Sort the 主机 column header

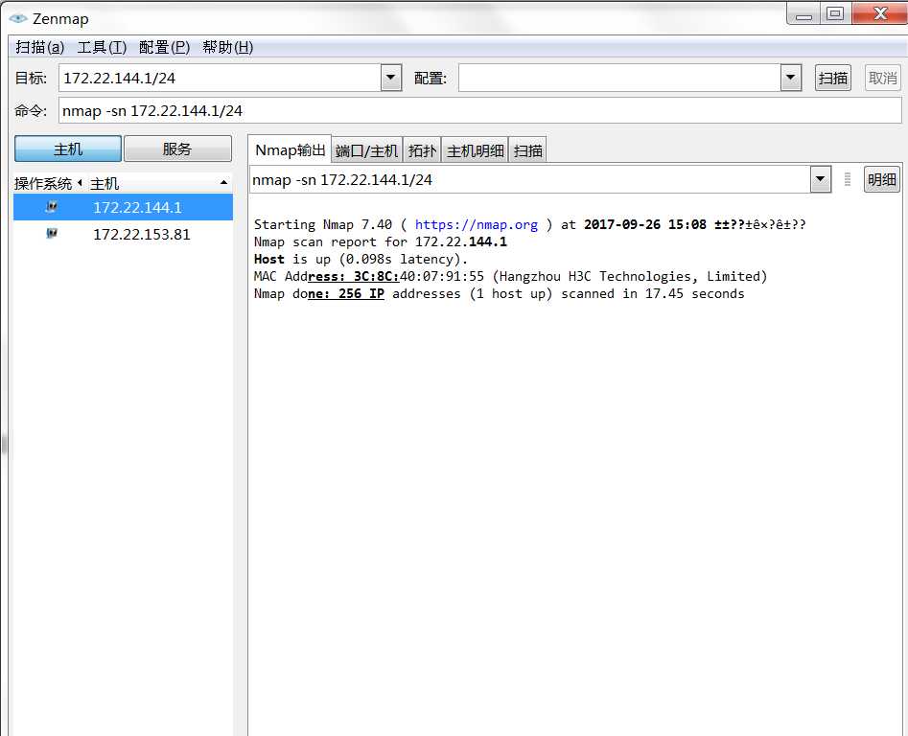tap(159, 183)
